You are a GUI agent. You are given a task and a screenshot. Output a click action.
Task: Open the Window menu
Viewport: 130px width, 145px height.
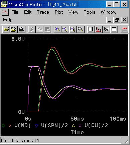pyautogui.click(x=109, y=12)
